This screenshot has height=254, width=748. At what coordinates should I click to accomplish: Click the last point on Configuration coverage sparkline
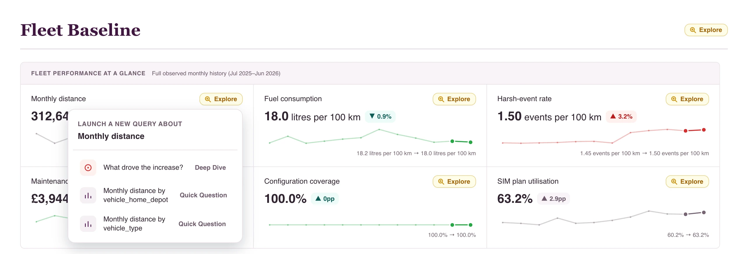pos(471,225)
